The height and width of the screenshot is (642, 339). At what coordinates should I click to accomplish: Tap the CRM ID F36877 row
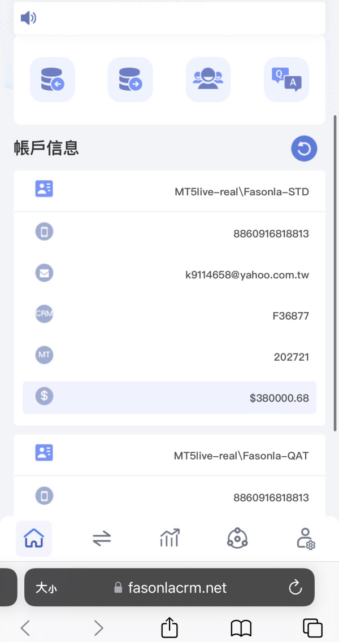click(x=169, y=316)
